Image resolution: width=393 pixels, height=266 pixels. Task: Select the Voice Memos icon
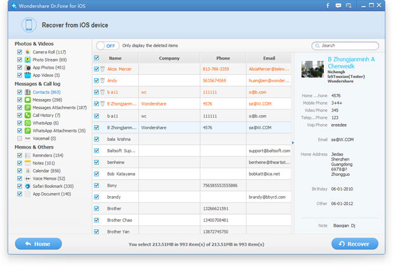point(27,178)
